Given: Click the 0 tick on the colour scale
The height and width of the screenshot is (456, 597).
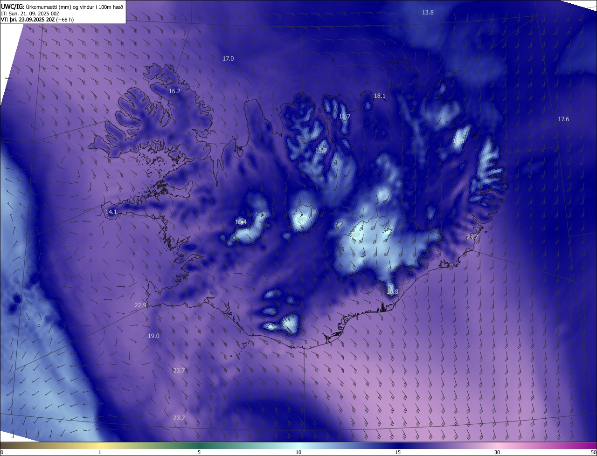Looking at the screenshot, I should point(1,452).
